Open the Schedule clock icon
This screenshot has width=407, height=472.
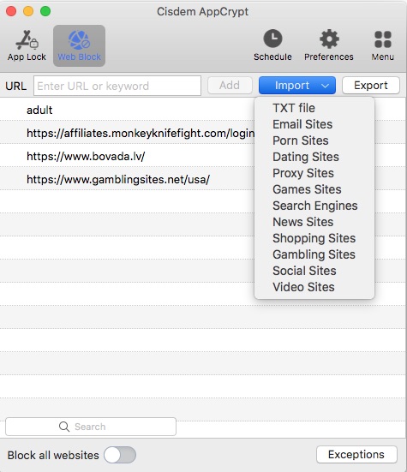pyautogui.click(x=272, y=39)
